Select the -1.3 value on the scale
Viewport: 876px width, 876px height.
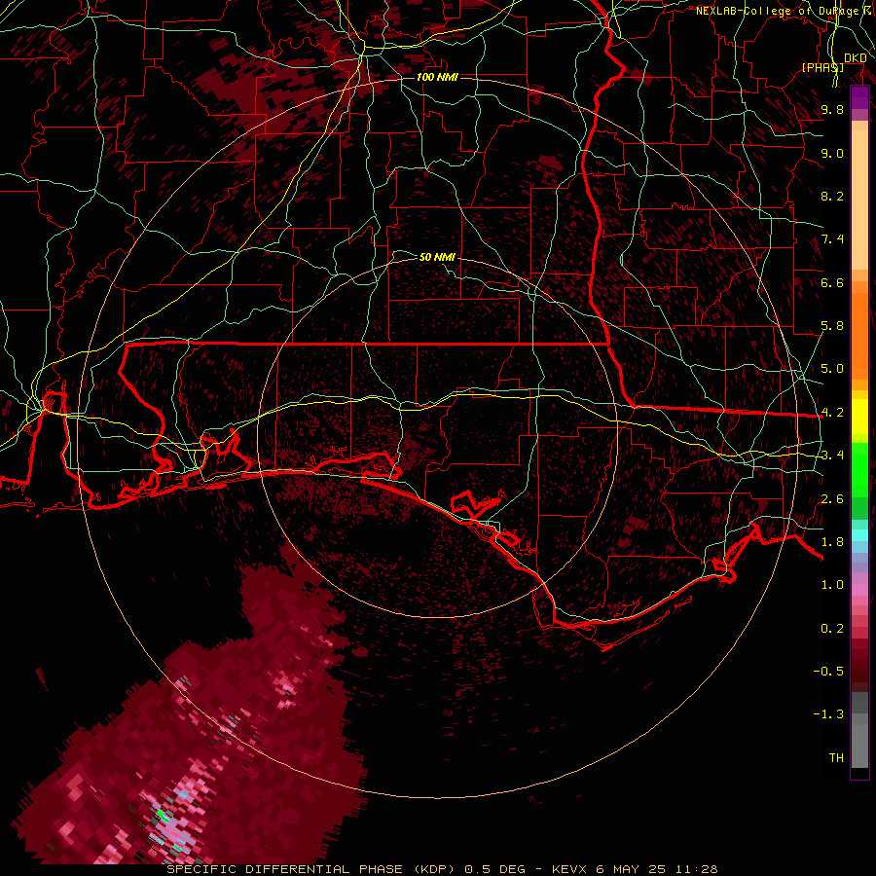click(828, 714)
